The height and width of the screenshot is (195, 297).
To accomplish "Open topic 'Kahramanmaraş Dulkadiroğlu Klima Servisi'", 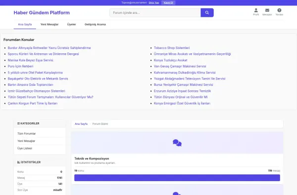I will point(185,73).
